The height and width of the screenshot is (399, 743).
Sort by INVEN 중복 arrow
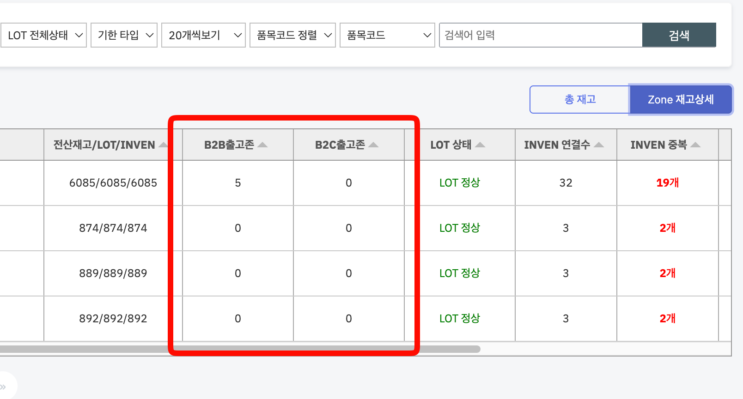pos(695,145)
